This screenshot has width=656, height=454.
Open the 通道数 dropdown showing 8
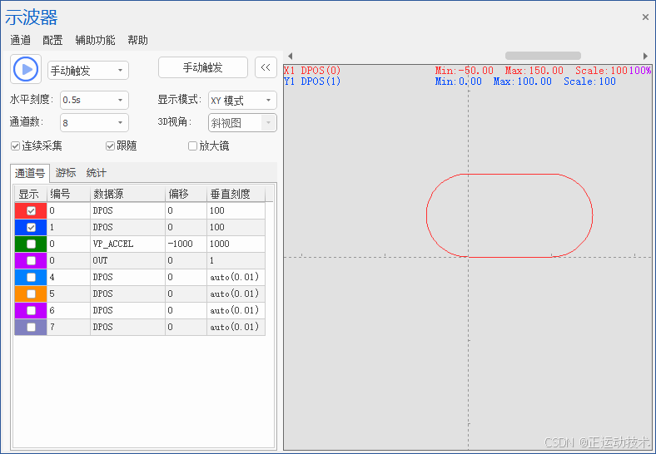pyautogui.click(x=94, y=123)
